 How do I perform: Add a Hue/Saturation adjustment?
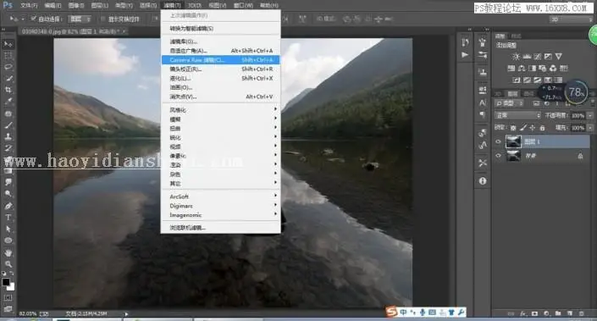pyautogui.click(x=511, y=68)
